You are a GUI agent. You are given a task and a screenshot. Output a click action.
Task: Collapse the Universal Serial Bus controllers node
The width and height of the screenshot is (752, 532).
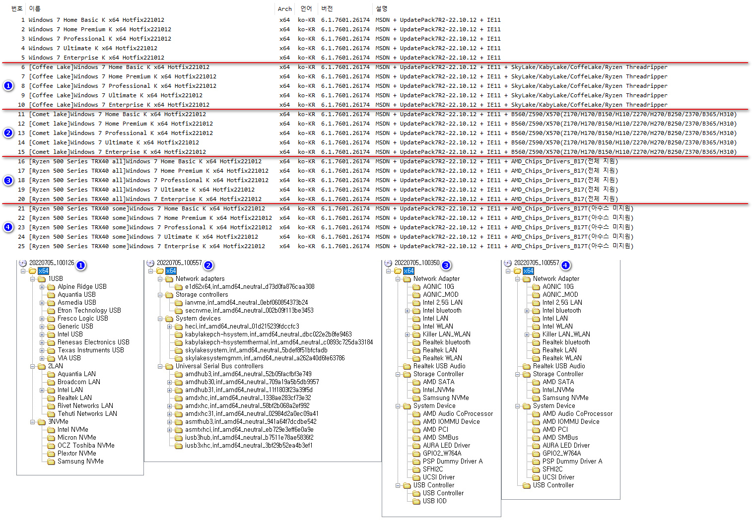click(160, 366)
